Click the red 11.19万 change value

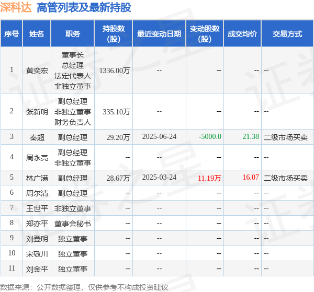click(x=209, y=178)
